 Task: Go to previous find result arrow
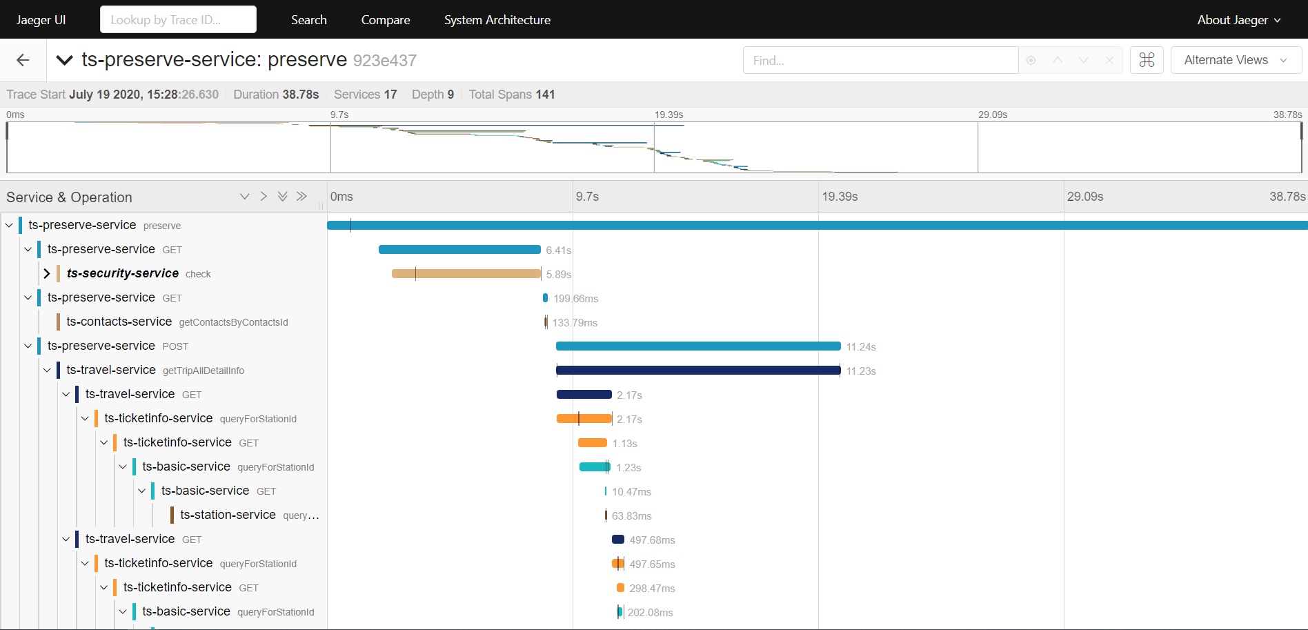(1058, 60)
